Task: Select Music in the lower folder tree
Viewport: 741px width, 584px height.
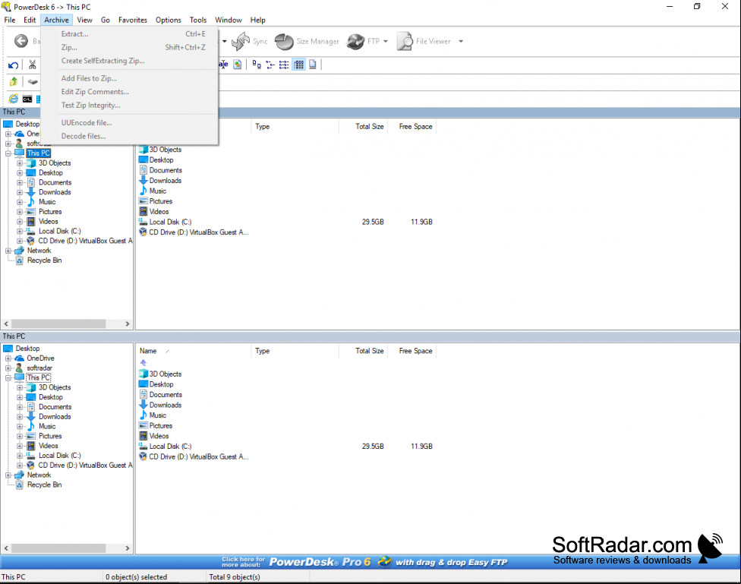Action: tap(47, 426)
